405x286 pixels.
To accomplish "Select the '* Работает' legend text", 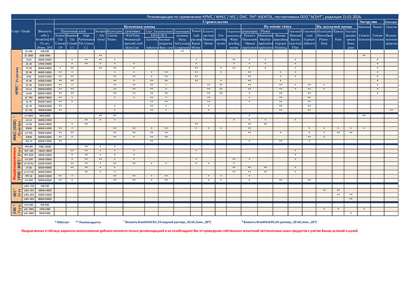I will 62,222.
